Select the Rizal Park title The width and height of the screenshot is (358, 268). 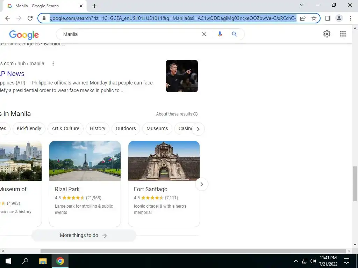(x=67, y=189)
